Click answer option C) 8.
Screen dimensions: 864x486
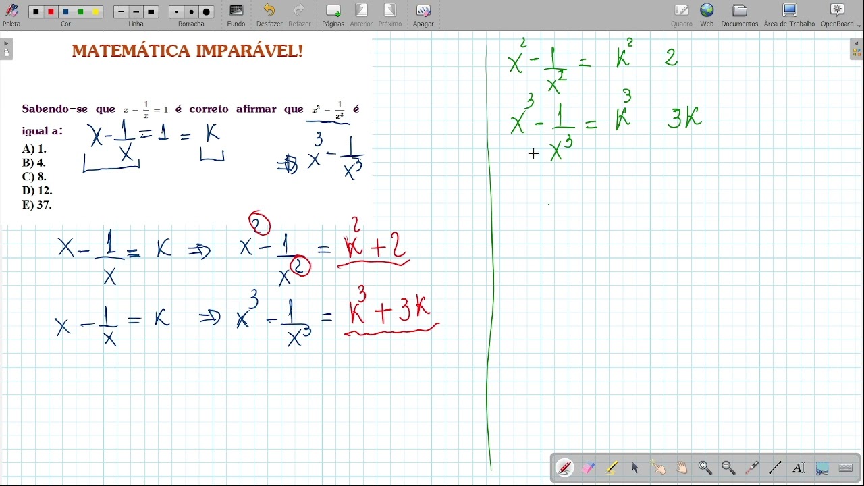pyautogui.click(x=34, y=177)
